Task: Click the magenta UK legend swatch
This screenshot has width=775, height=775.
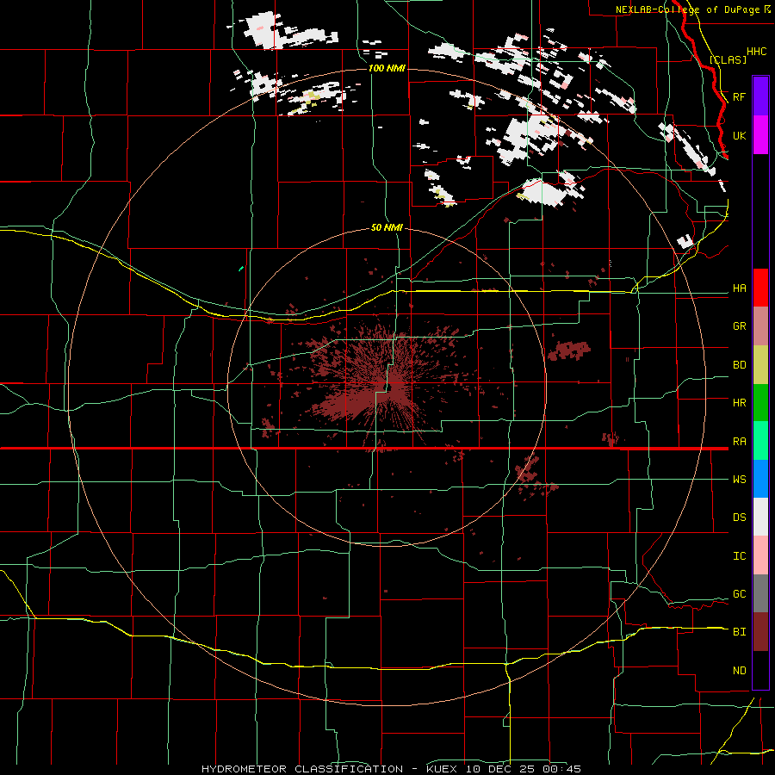Action: pyautogui.click(x=760, y=135)
